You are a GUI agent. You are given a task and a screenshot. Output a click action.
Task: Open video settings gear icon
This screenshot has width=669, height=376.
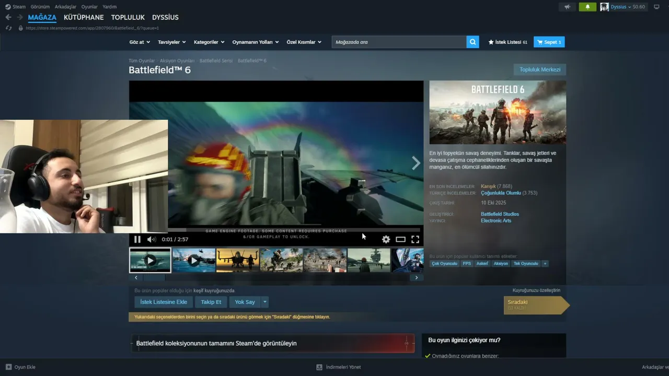point(386,239)
